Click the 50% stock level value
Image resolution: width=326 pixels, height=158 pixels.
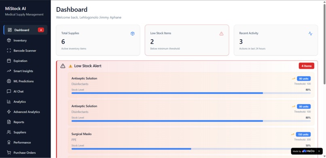308,145
